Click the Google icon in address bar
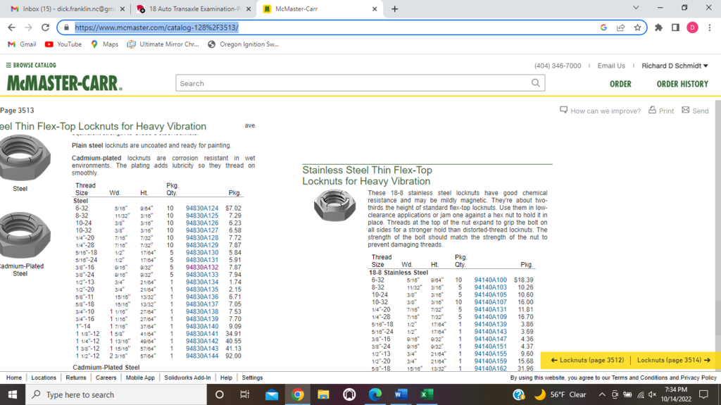The width and height of the screenshot is (721, 405). (603, 27)
